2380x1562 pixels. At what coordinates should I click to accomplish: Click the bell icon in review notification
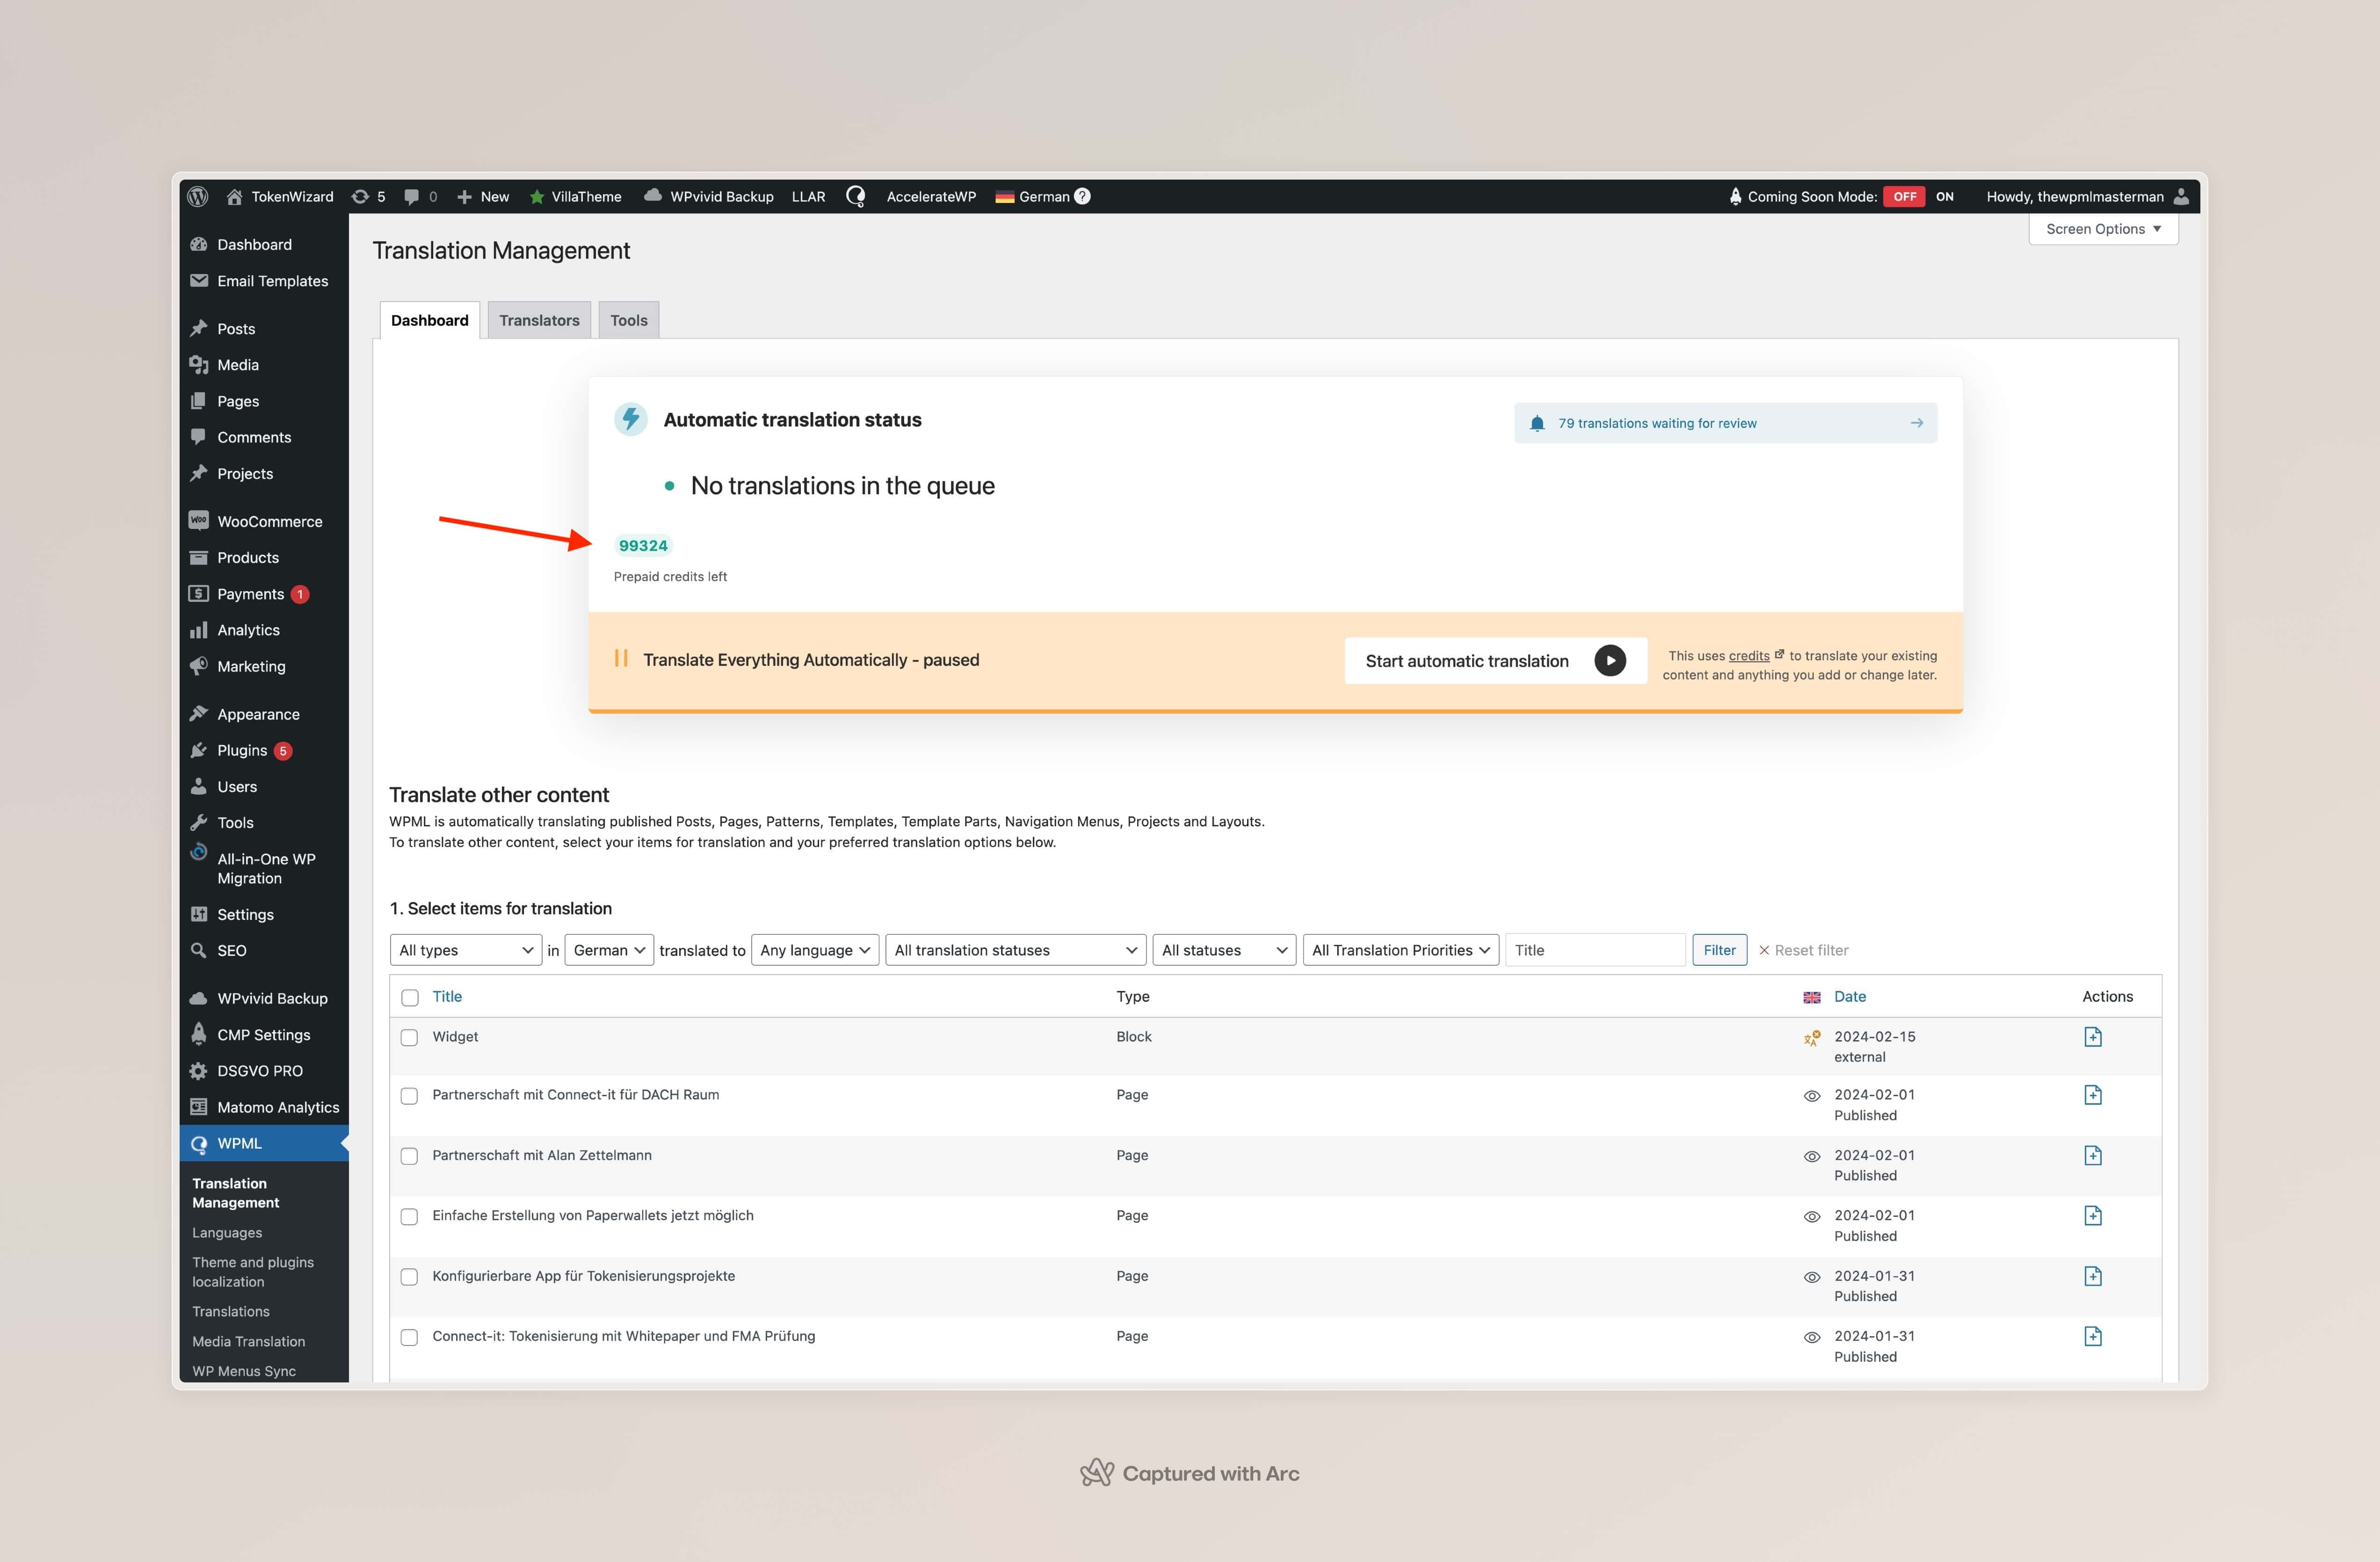(1537, 423)
